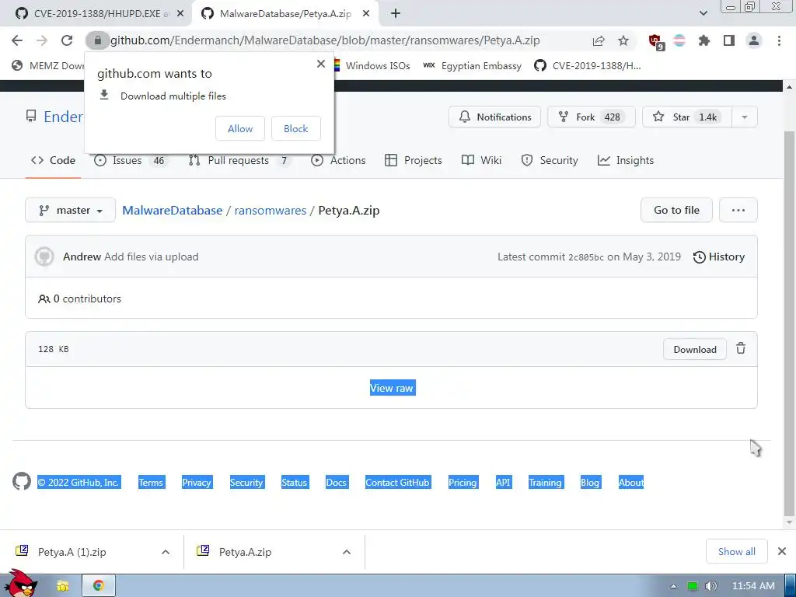Click the delete file trash icon
The height and width of the screenshot is (597, 796).
[x=741, y=349]
